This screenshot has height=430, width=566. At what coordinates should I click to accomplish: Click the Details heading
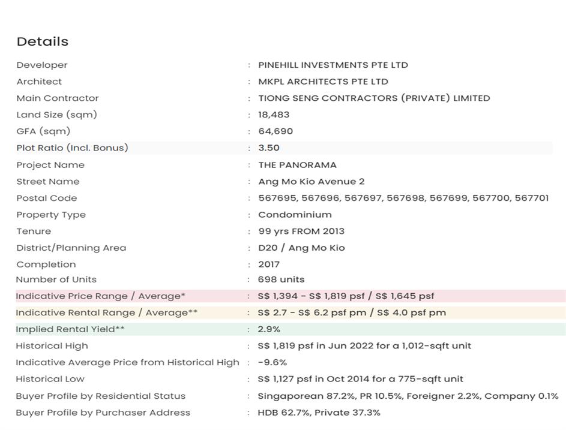pos(43,41)
